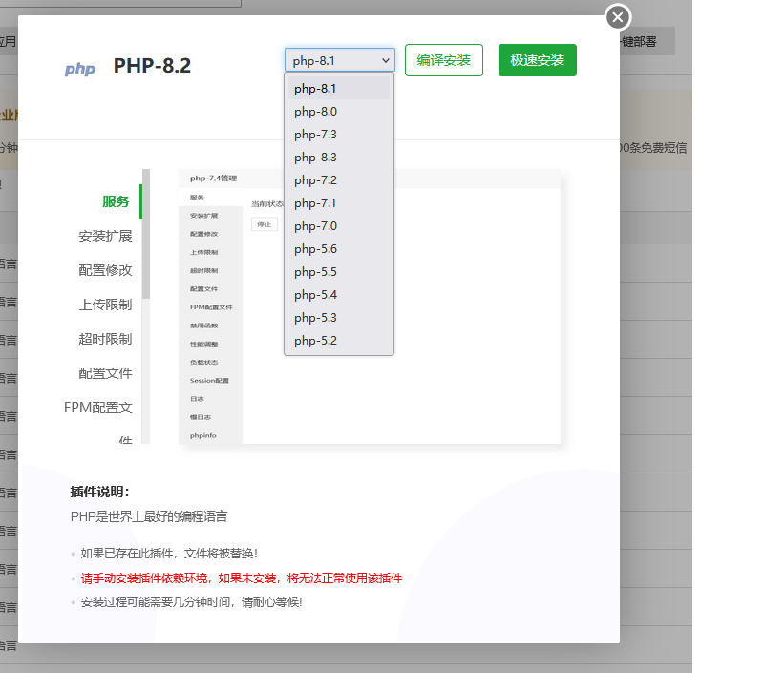Open the 超时限制 tab

tap(105, 339)
